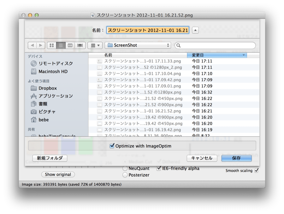This screenshot has height=214, width=284.
Task: Select Posterizer radio button
Action: coord(125,175)
